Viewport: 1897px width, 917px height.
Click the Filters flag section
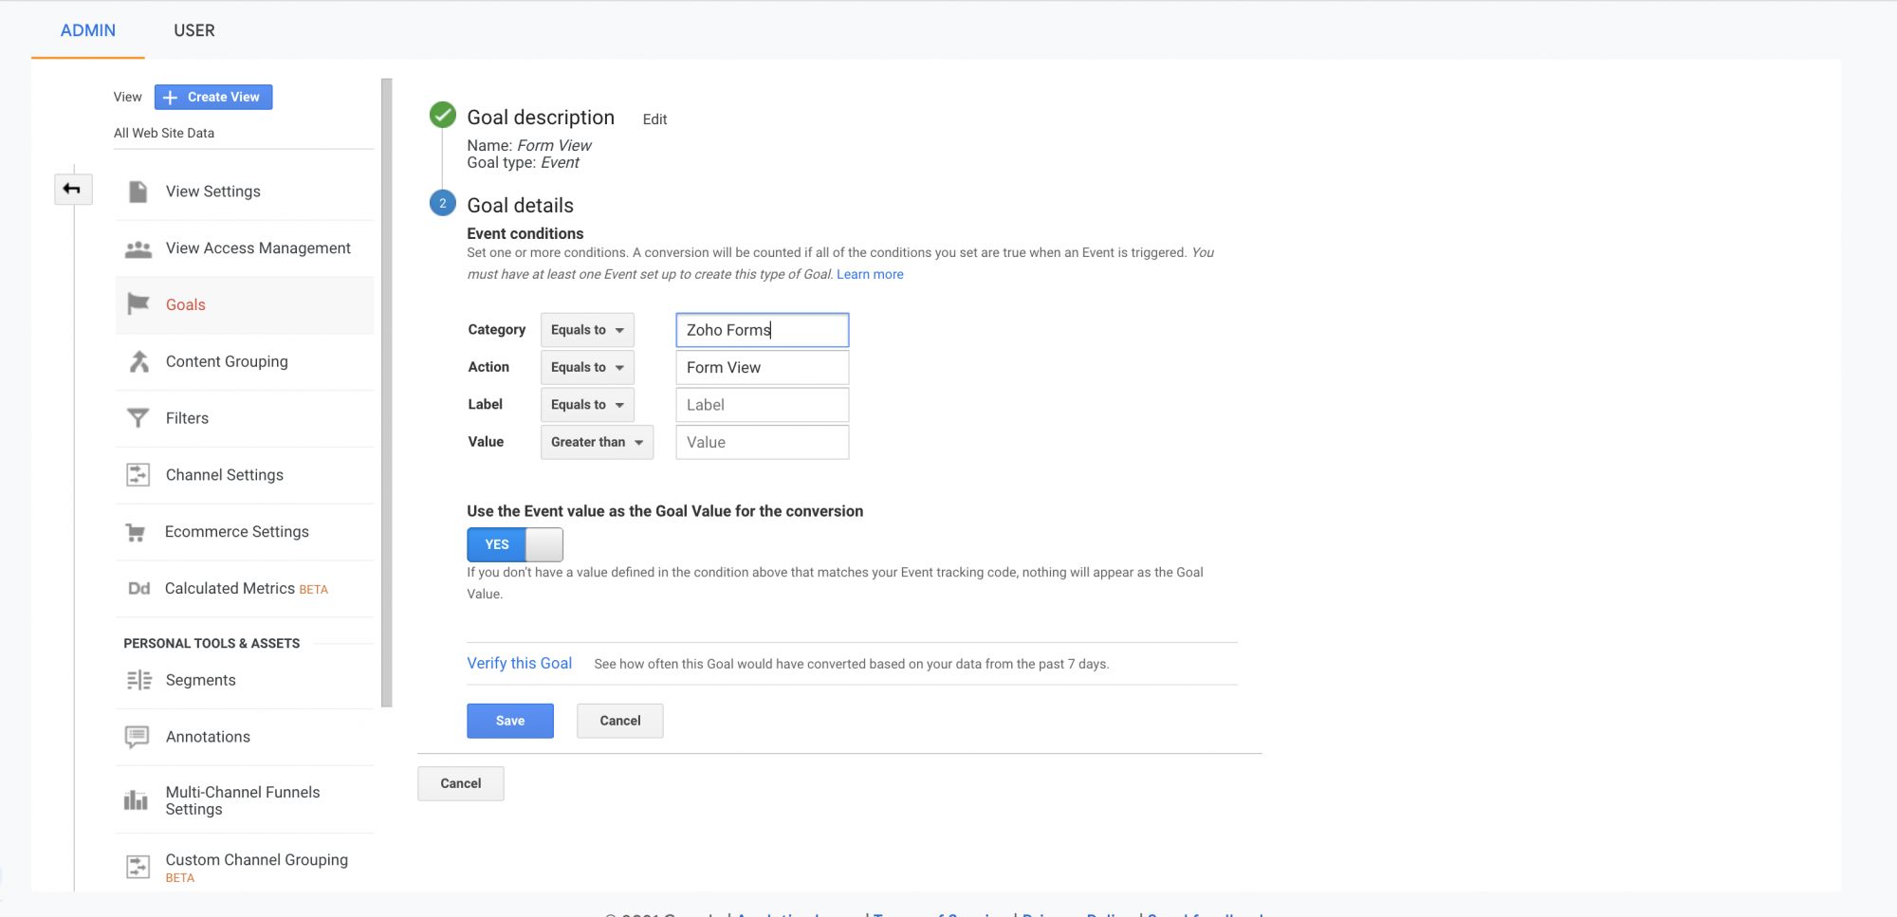187,418
